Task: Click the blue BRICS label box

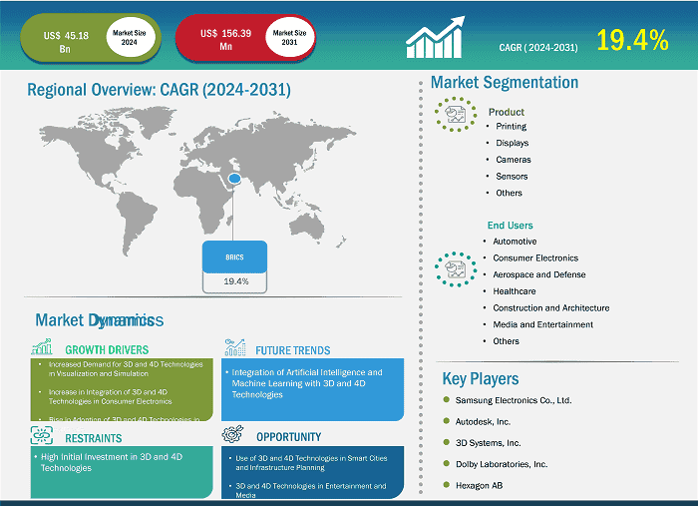Action: 234,257
